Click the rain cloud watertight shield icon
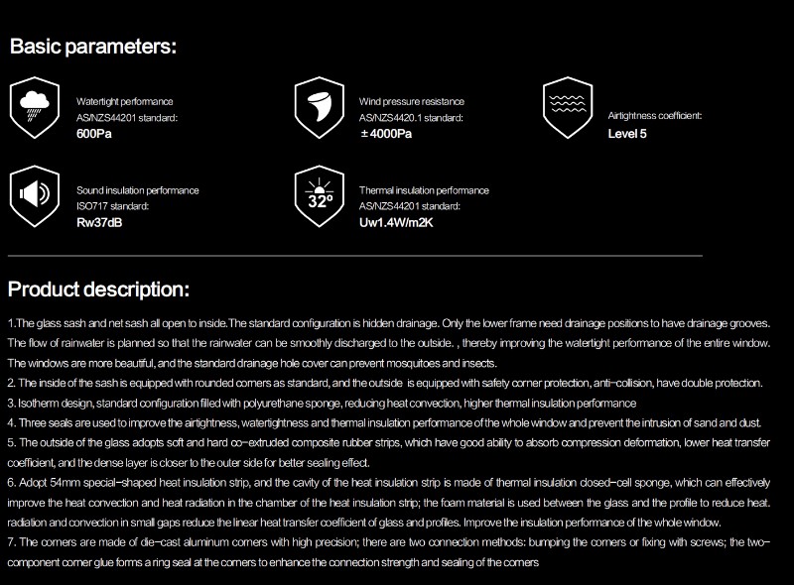794x585 pixels. (35, 108)
